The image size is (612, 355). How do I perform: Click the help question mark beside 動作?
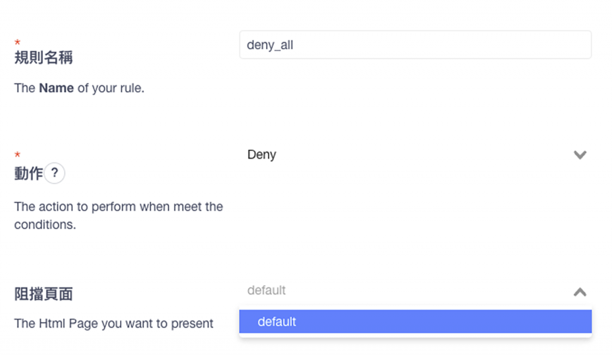pyautogui.click(x=54, y=174)
